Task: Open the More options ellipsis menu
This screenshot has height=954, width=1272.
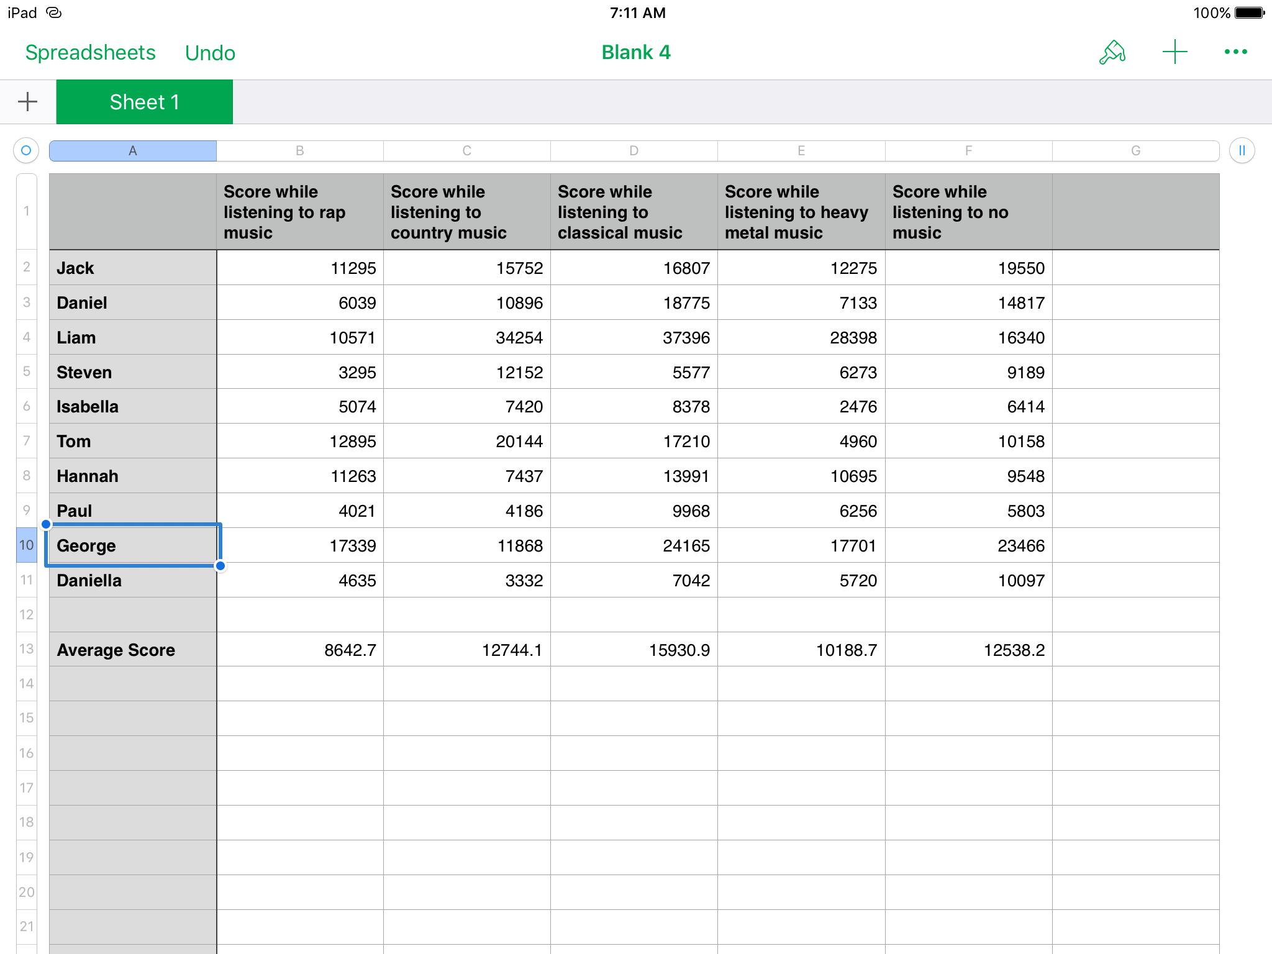Action: click(x=1235, y=52)
